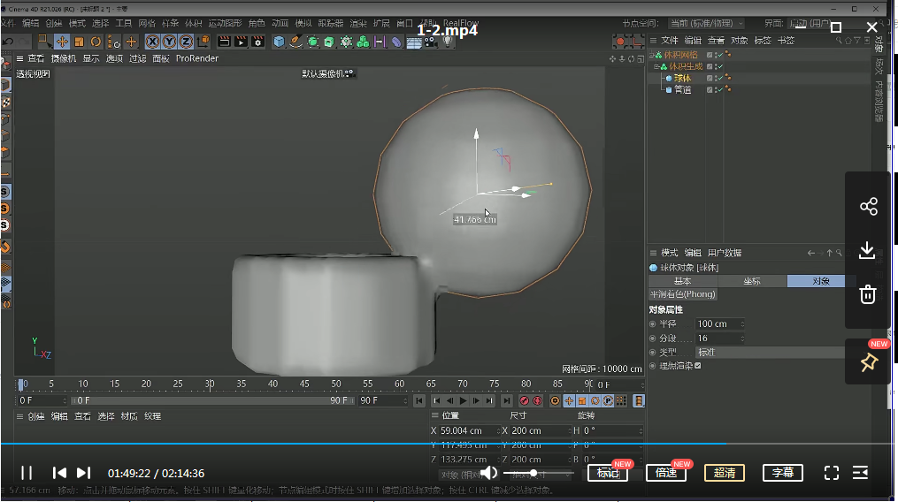Click the trash delete icon
Image resolution: width=898 pixels, height=502 pixels.
tap(868, 294)
